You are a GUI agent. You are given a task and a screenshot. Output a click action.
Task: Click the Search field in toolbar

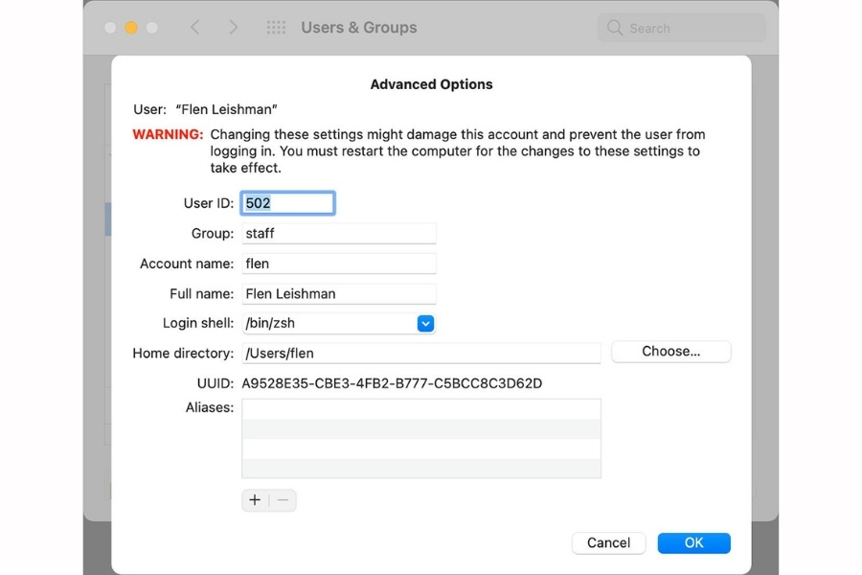tap(690, 28)
